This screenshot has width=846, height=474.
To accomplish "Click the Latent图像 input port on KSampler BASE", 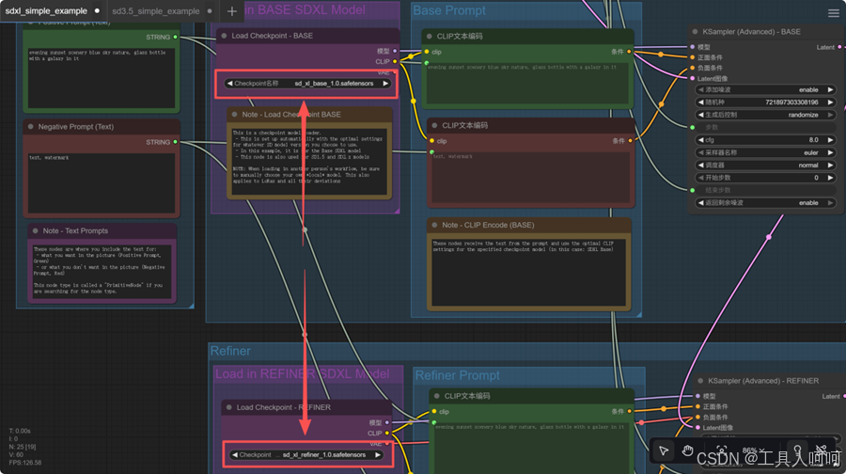I will (693, 78).
